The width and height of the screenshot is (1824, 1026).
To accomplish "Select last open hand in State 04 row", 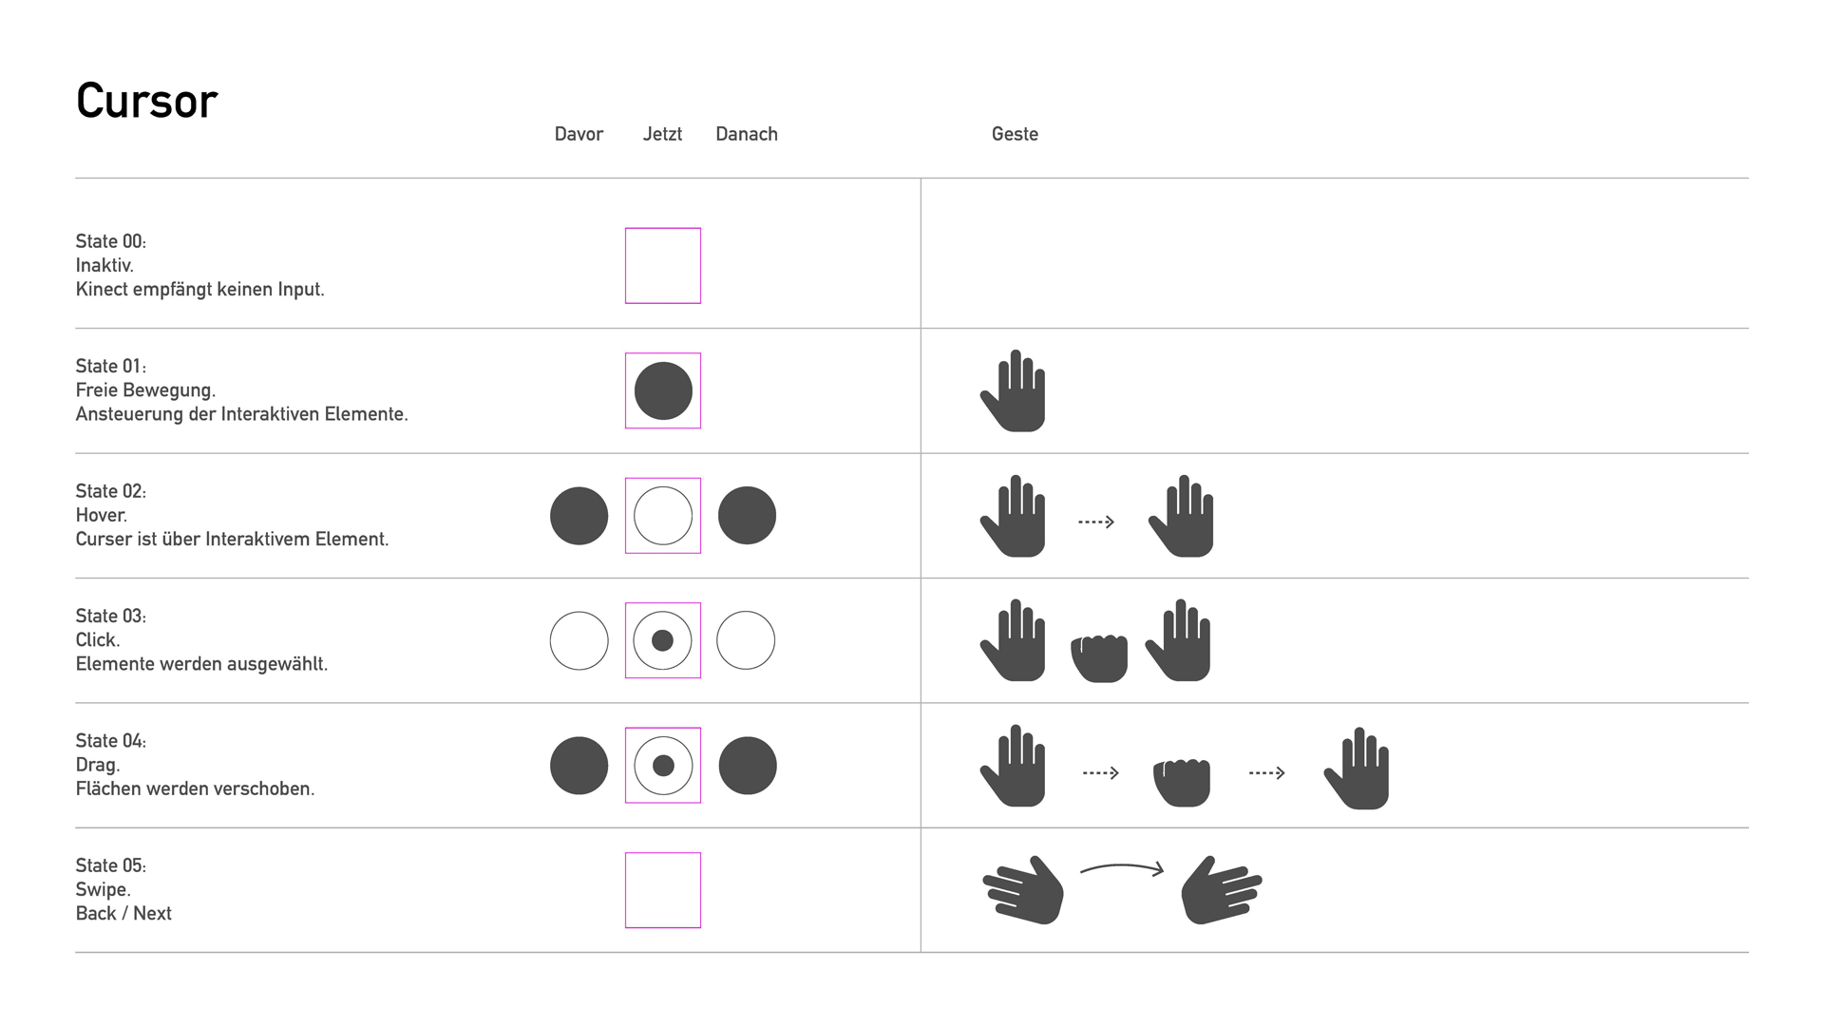I will coord(1357,768).
